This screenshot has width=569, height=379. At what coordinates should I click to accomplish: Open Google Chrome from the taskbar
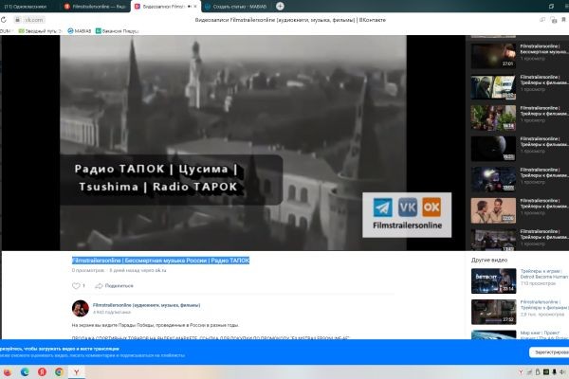[59, 372]
